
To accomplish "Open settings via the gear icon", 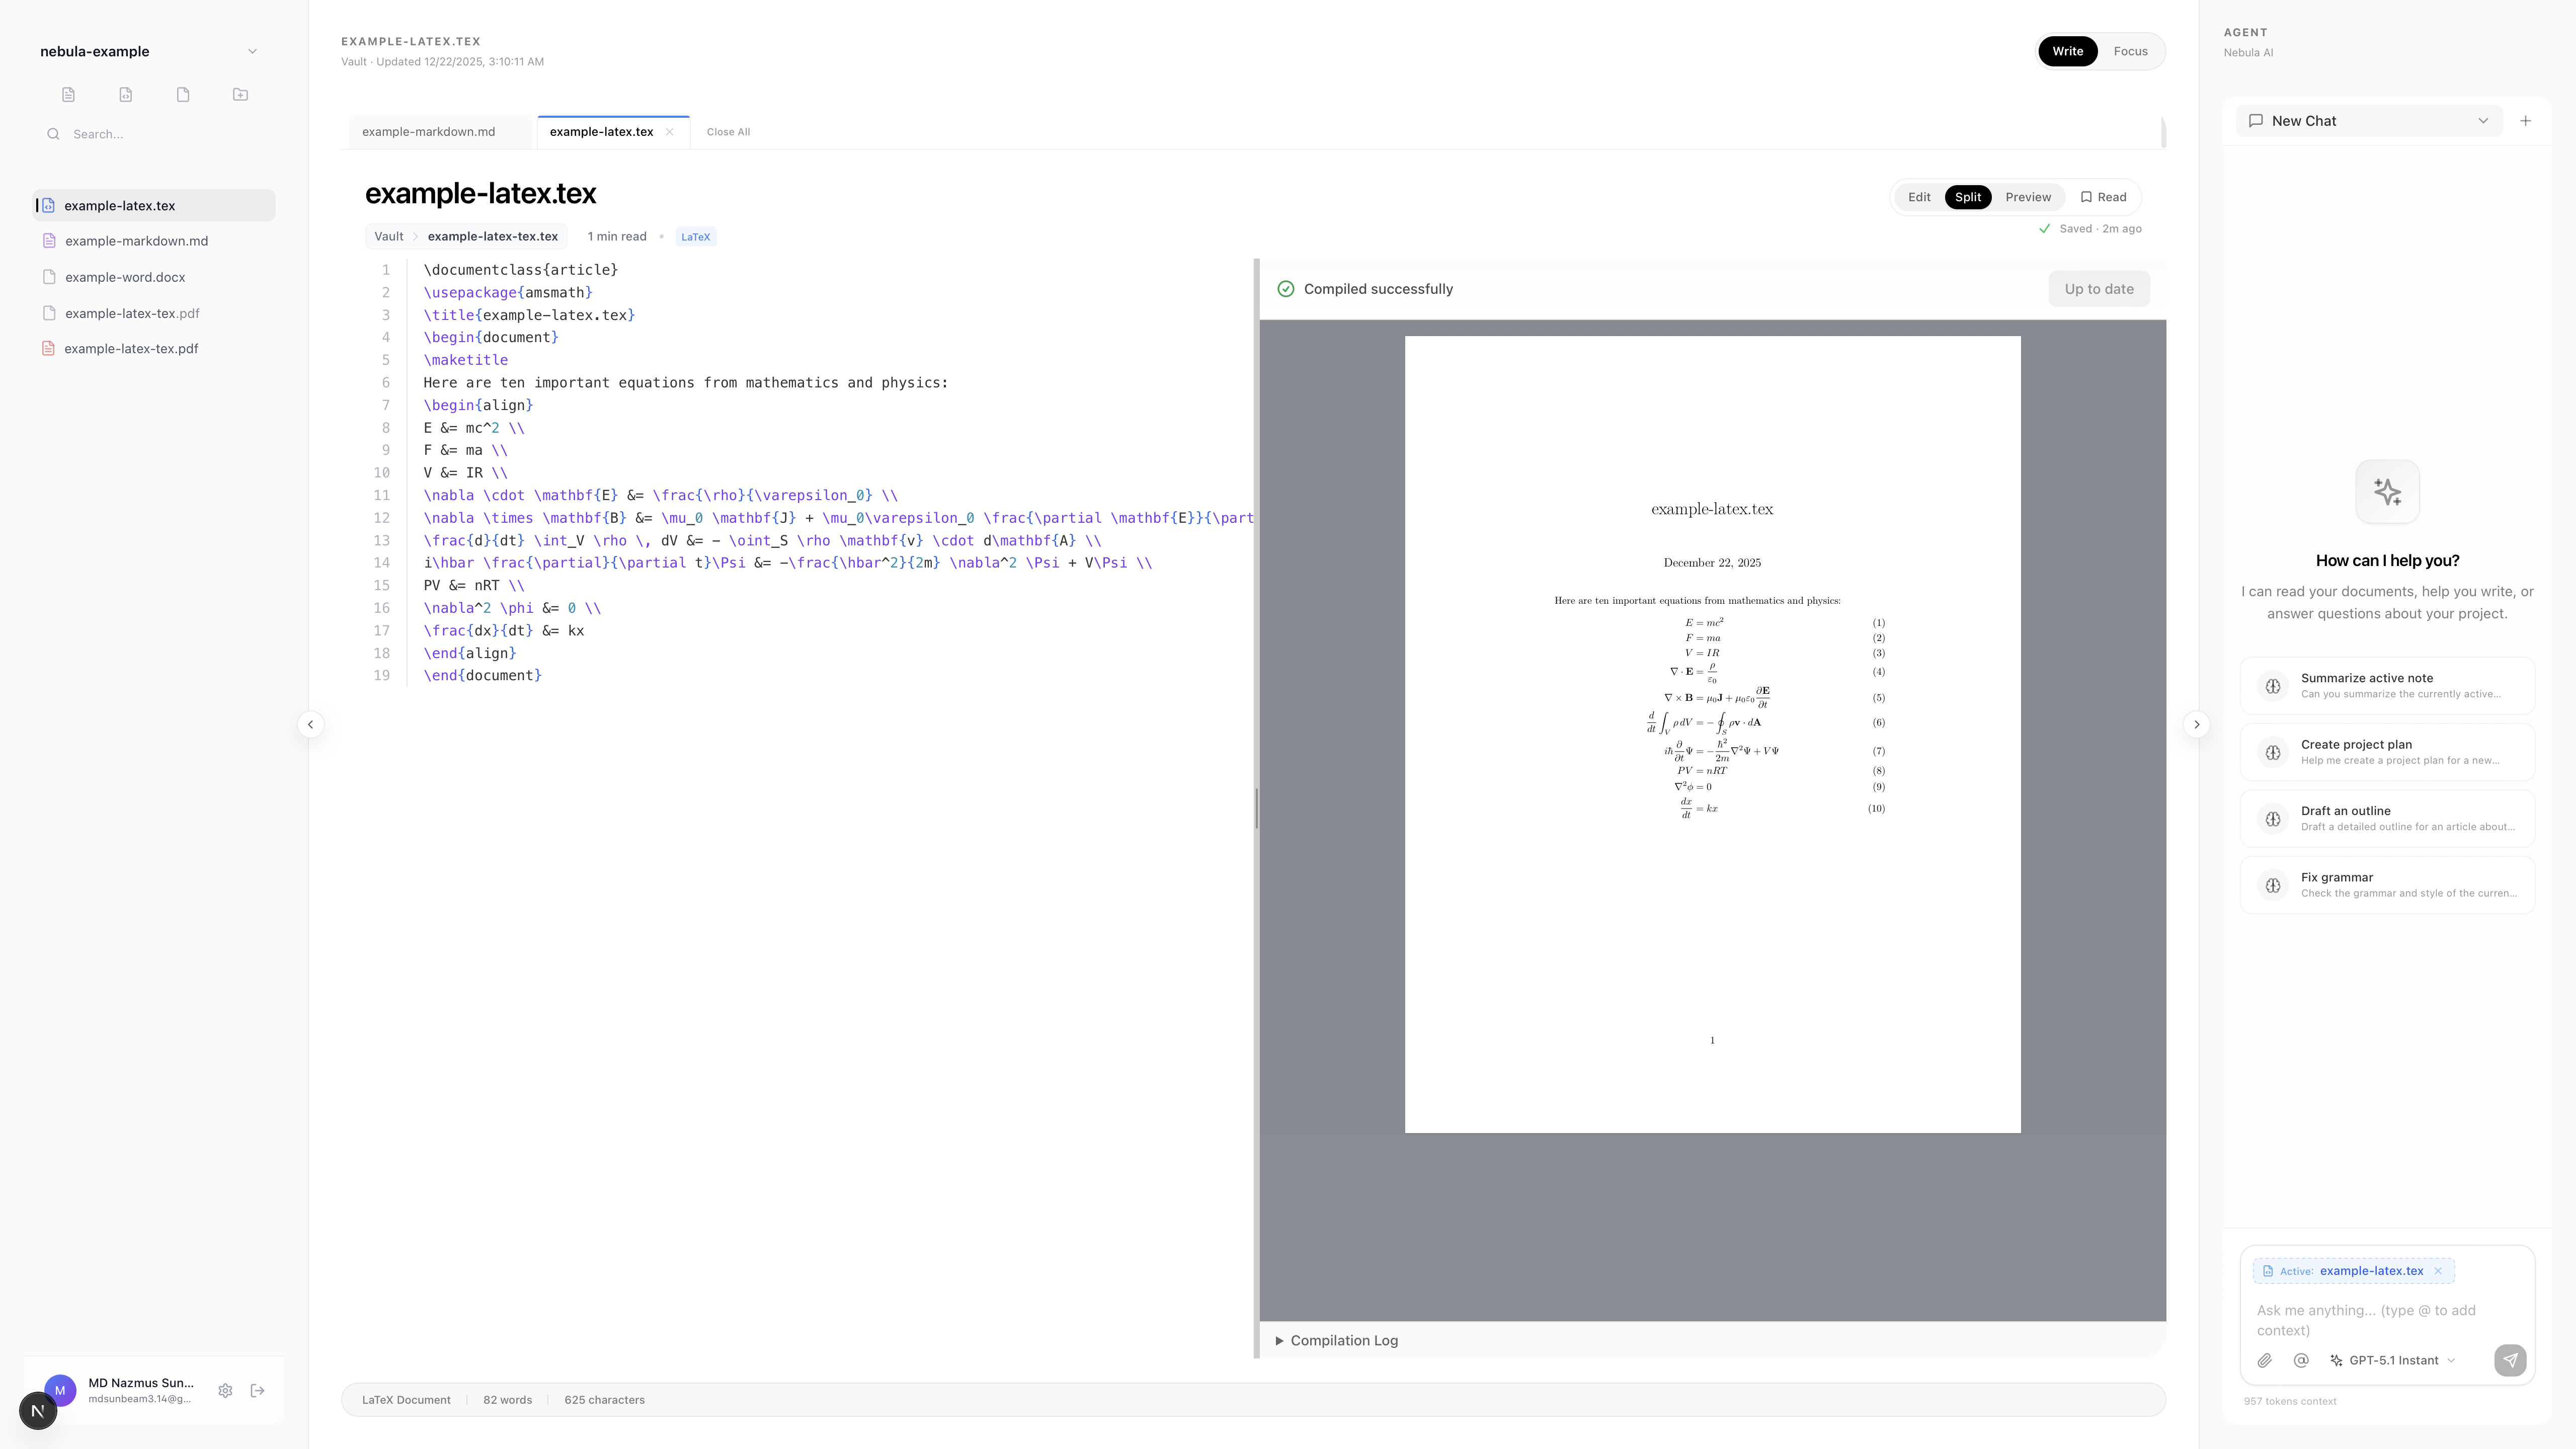I will click(x=225, y=1390).
